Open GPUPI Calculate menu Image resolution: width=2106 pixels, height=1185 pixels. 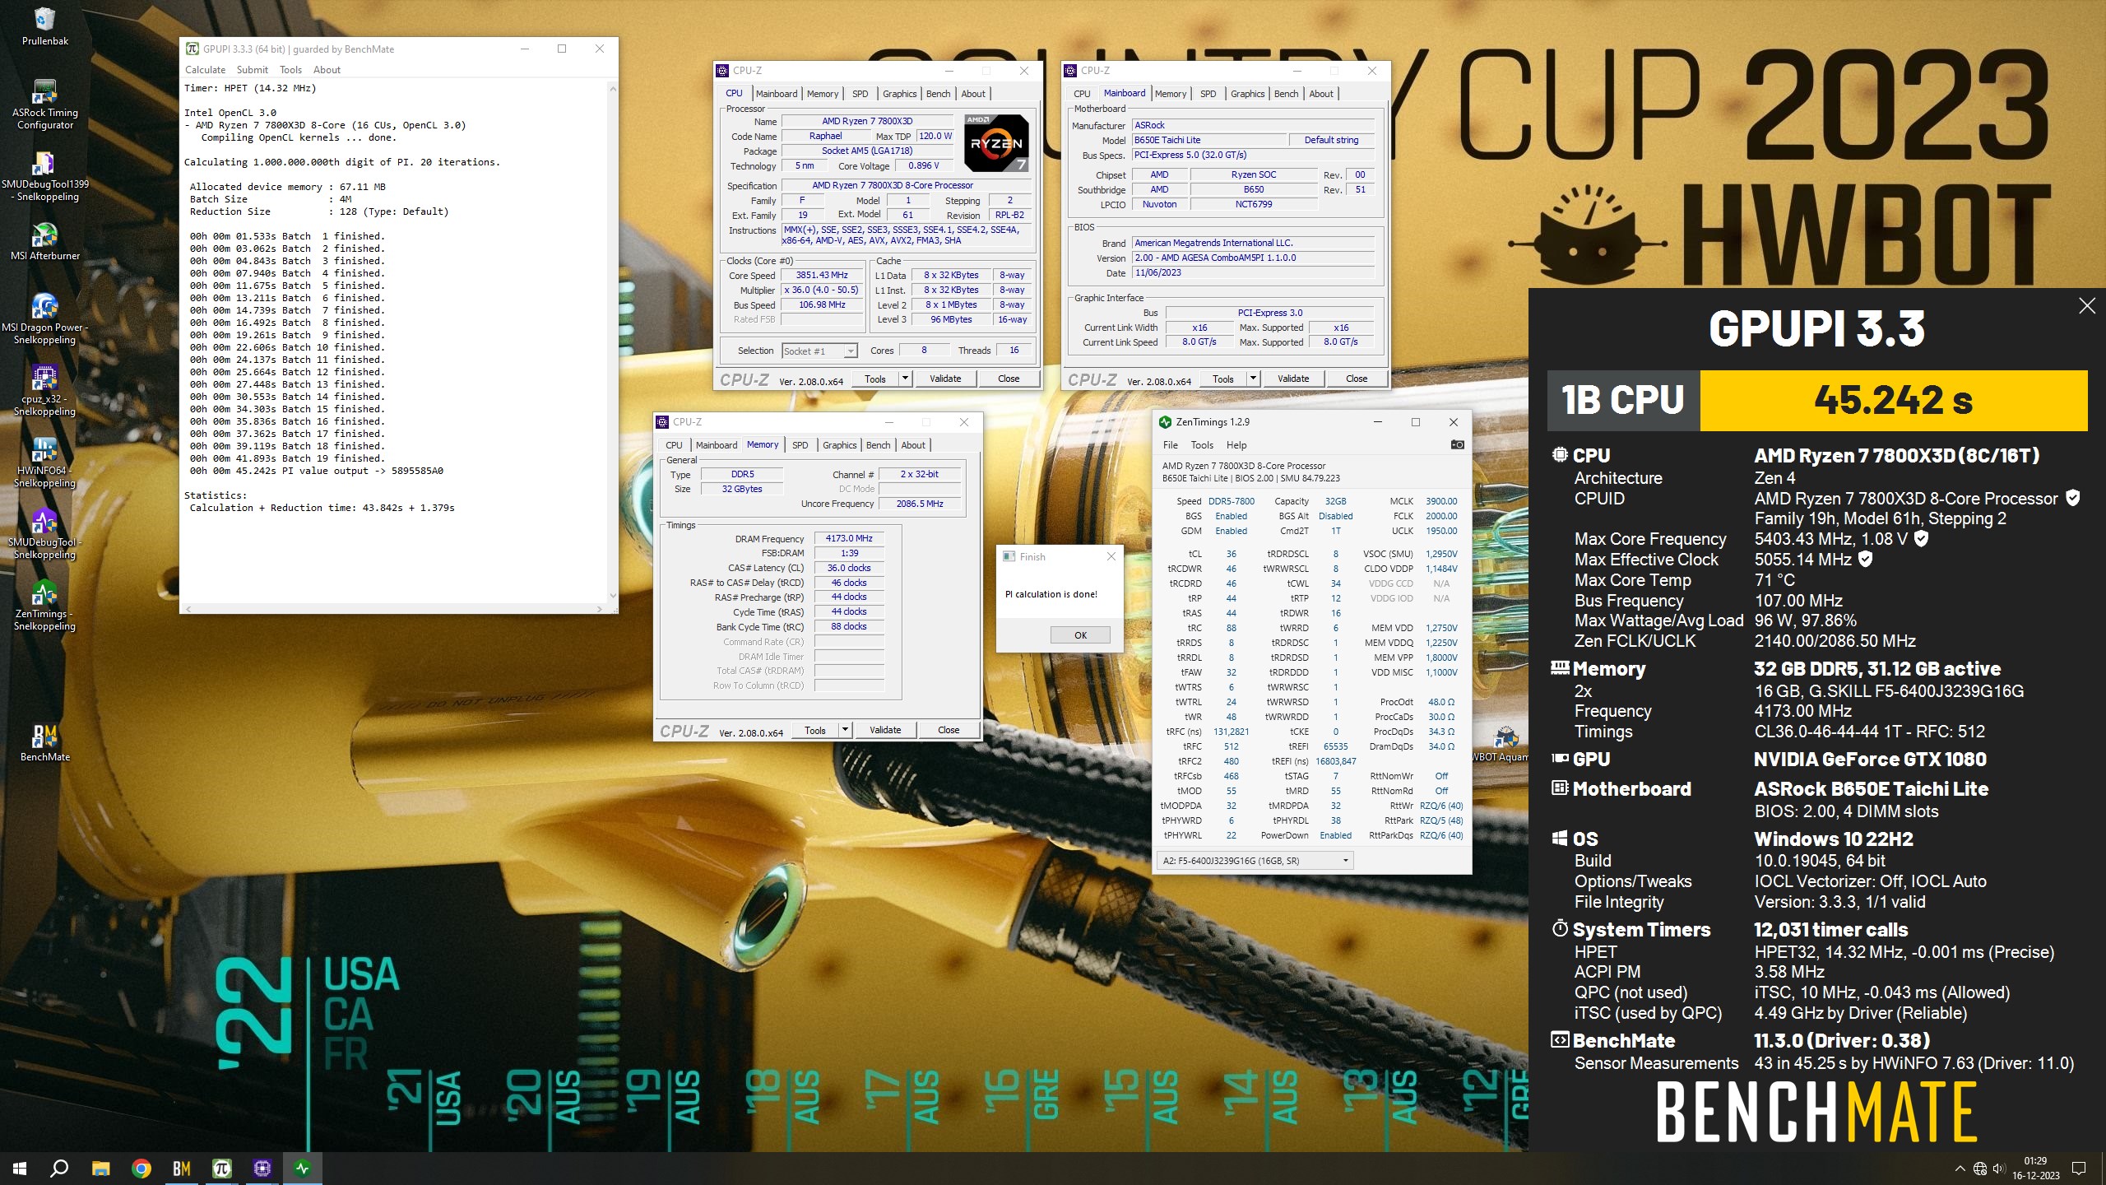(205, 70)
